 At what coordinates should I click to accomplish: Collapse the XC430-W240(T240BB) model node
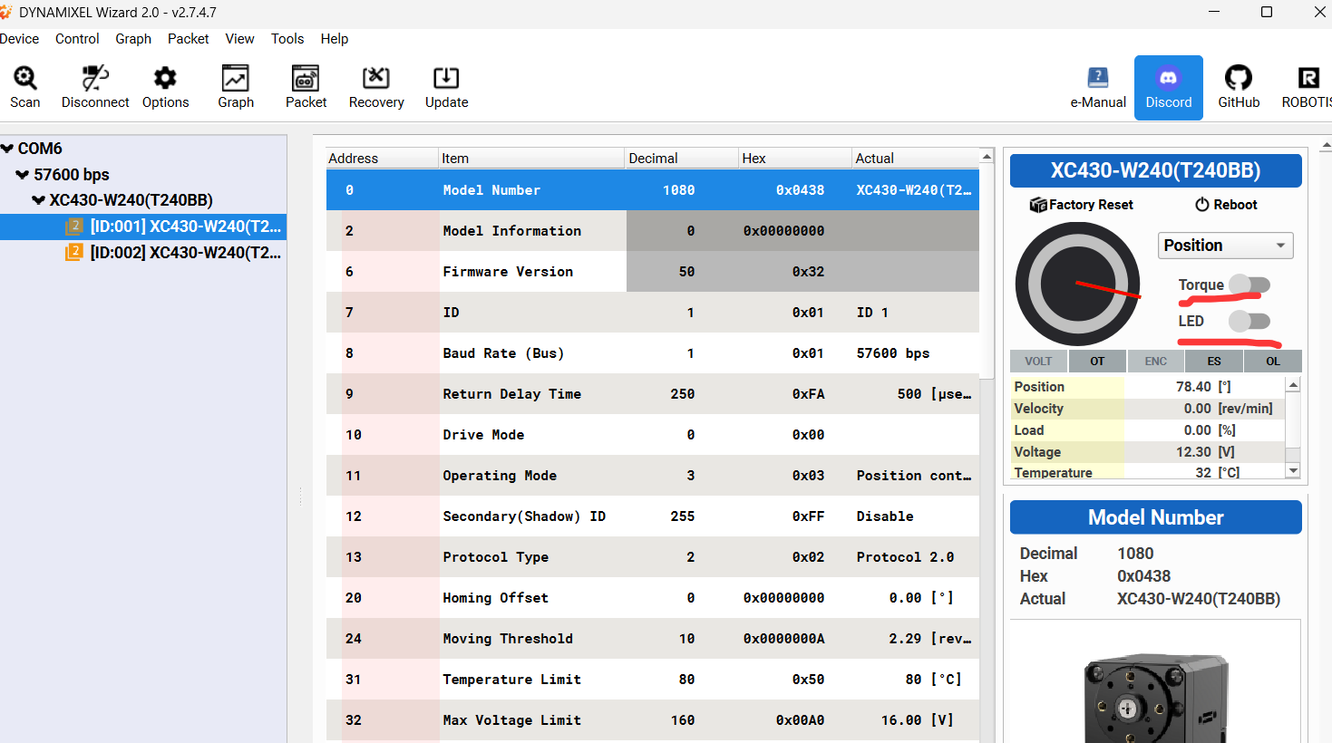[x=38, y=200]
